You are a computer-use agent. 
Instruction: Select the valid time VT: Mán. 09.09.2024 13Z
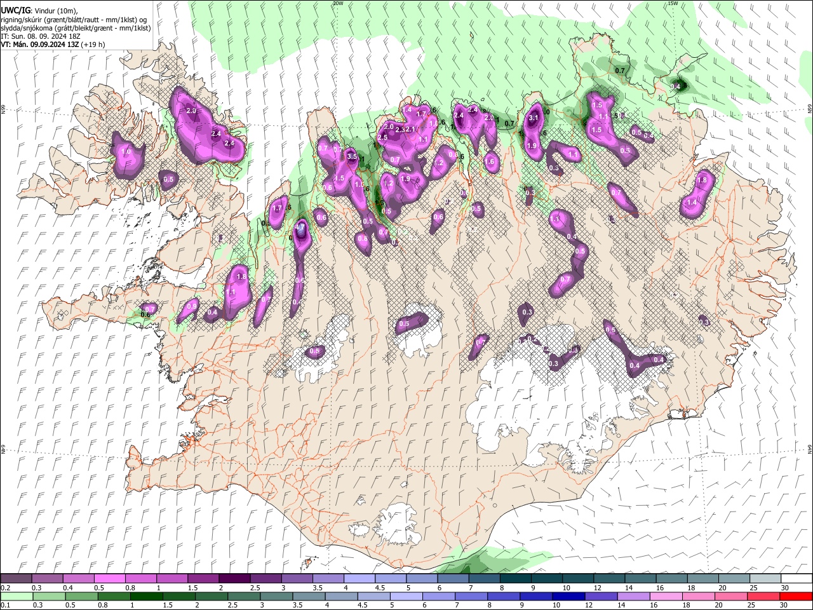pos(39,44)
